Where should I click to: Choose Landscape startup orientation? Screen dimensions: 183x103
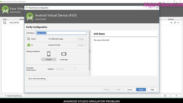point(64,56)
